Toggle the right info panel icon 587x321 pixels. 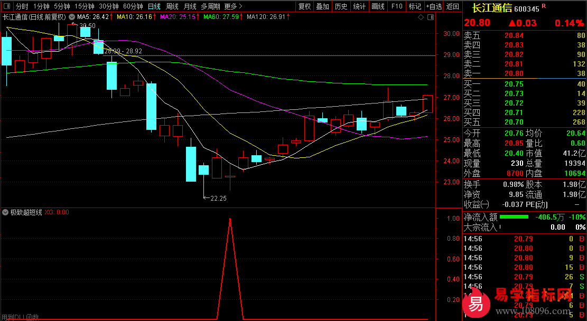pyautogui.click(x=431, y=17)
